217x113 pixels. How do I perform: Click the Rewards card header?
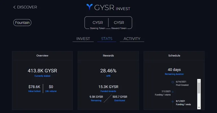point(108,56)
